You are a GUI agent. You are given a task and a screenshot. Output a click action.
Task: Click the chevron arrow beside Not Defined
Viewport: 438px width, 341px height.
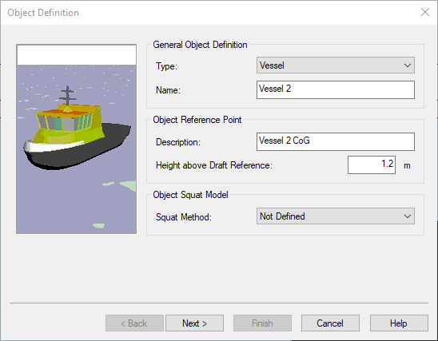click(x=408, y=216)
